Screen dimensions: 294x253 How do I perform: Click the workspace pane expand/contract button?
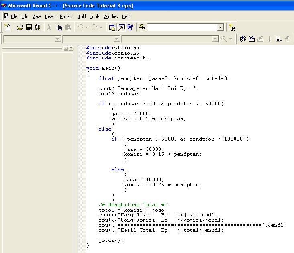[x=66, y=49]
